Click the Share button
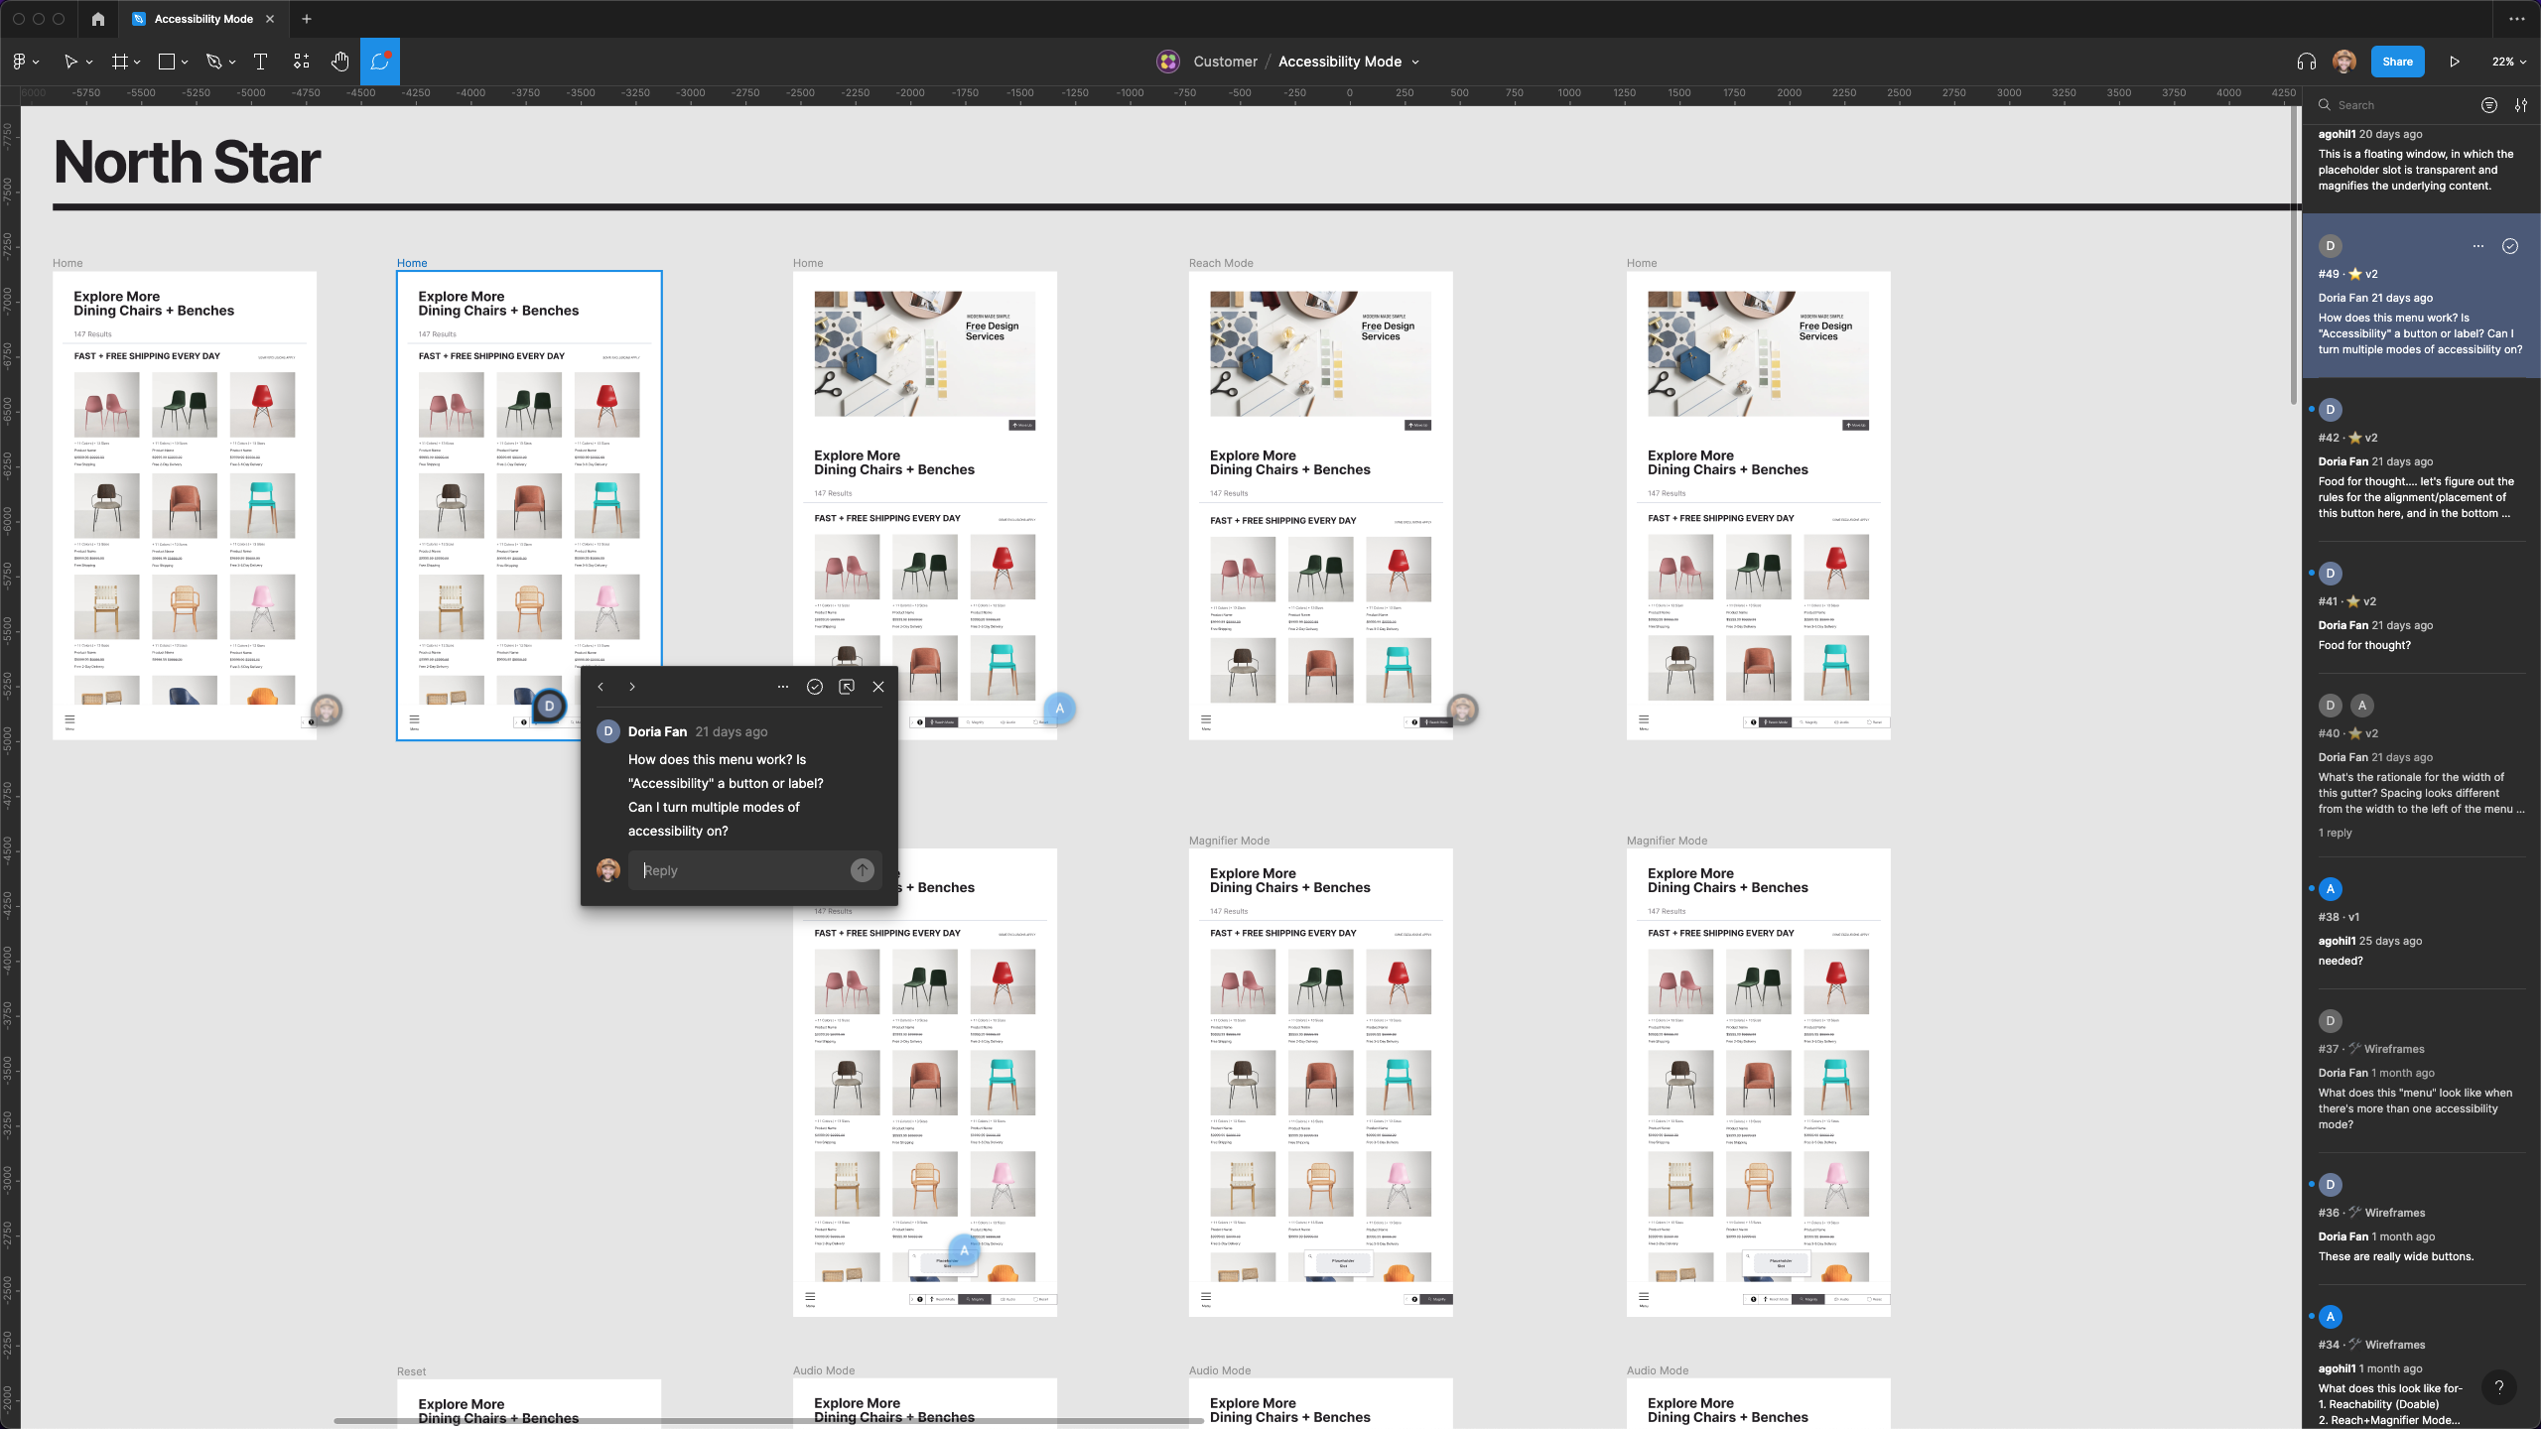 tap(2397, 62)
